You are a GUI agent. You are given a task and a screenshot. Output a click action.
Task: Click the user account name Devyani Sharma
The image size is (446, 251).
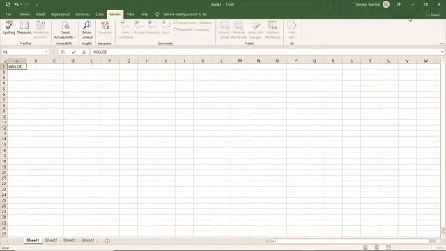click(x=367, y=5)
